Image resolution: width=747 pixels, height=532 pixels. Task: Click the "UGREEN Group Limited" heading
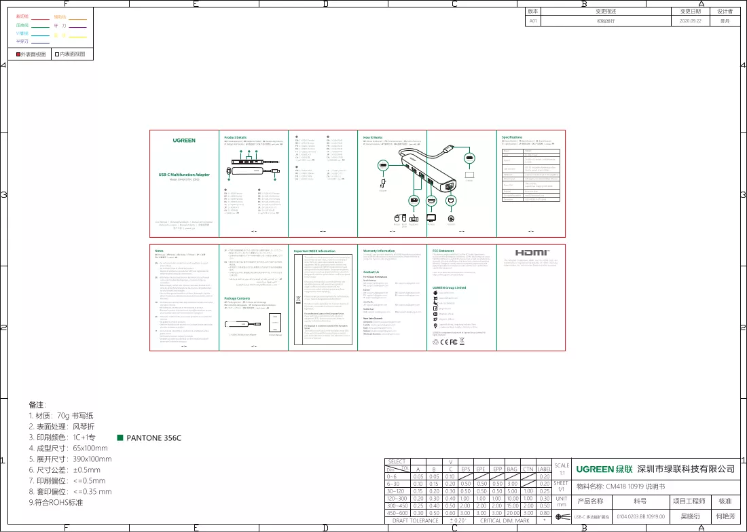[450, 288]
